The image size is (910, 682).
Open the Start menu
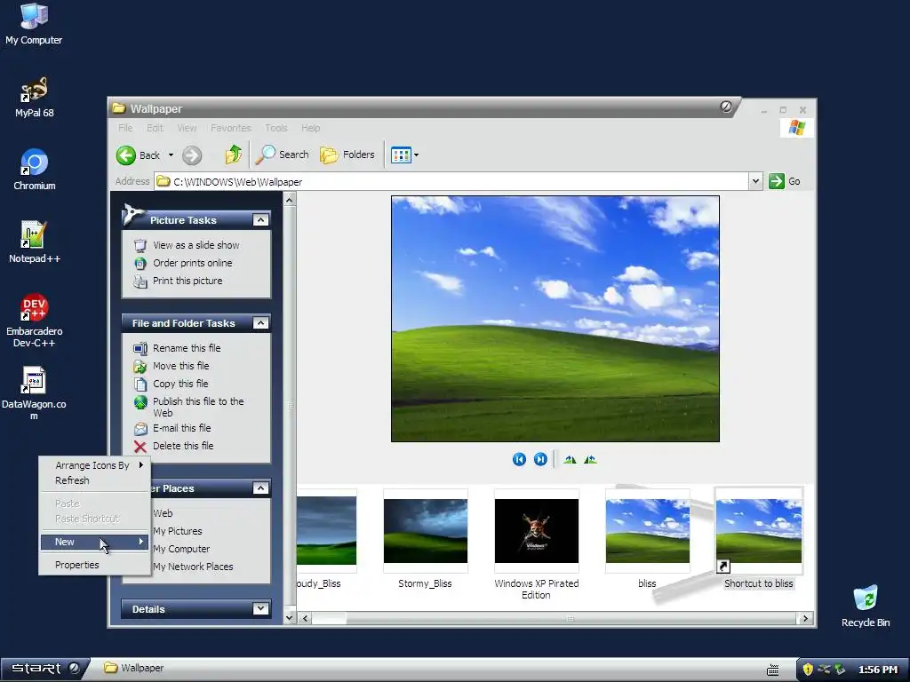click(44, 669)
